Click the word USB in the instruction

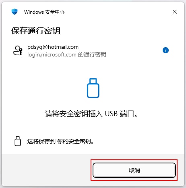pyautogui.click(x=111, y=114)
